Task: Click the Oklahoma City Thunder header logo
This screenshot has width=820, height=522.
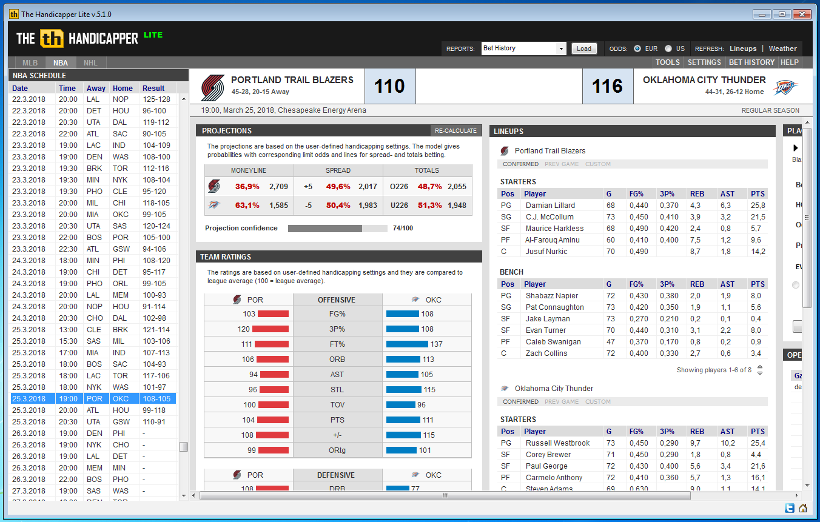Action: click(785, 87)
